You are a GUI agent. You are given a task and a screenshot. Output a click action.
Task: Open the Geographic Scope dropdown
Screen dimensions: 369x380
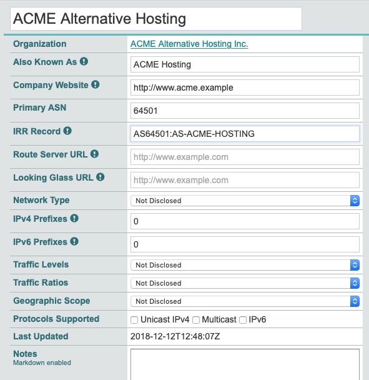click(x=245, y=301)
